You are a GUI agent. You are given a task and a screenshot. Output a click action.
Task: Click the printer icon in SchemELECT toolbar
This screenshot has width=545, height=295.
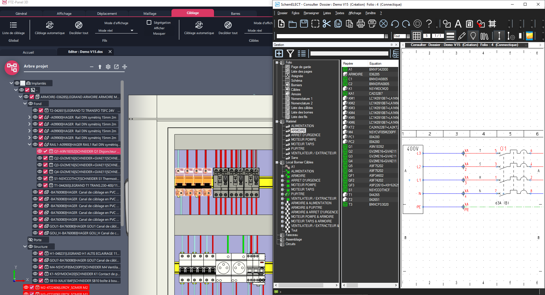pos(360,24)
